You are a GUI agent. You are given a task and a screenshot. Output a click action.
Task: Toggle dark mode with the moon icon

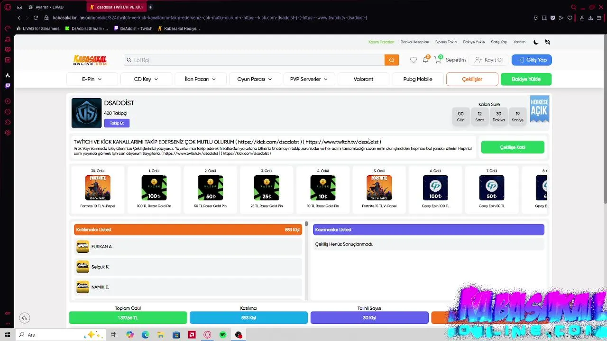coord(536,42)
